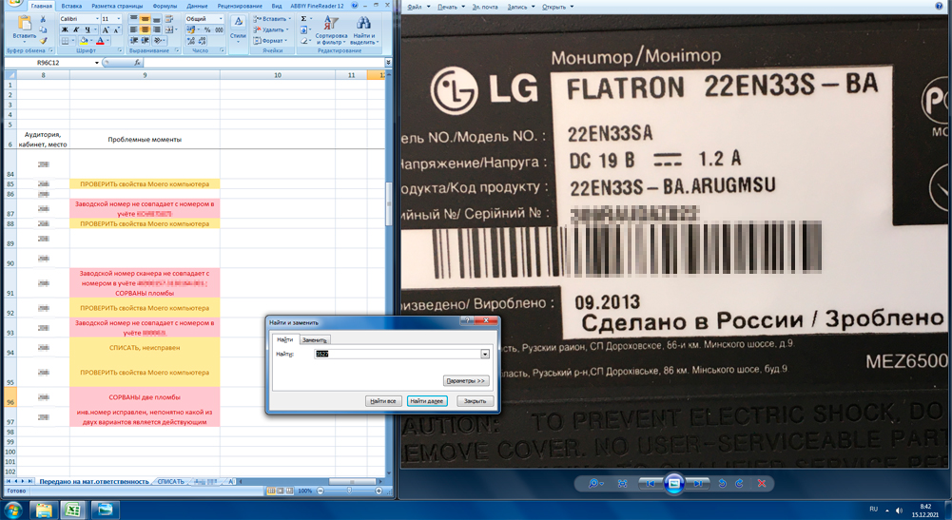
Task: Switch to the СПИСАТЬ sheet tab
Action: (170, 481)
